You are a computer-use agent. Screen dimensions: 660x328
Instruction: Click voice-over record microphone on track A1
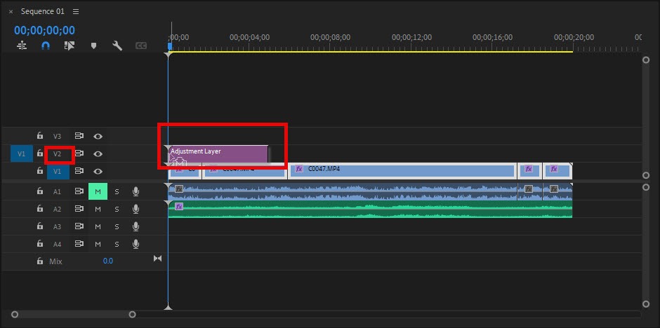(x=136, y=191)
